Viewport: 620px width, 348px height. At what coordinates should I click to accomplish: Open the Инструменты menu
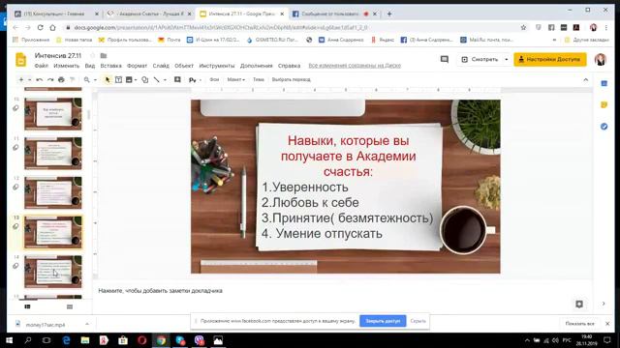[217, 66]
